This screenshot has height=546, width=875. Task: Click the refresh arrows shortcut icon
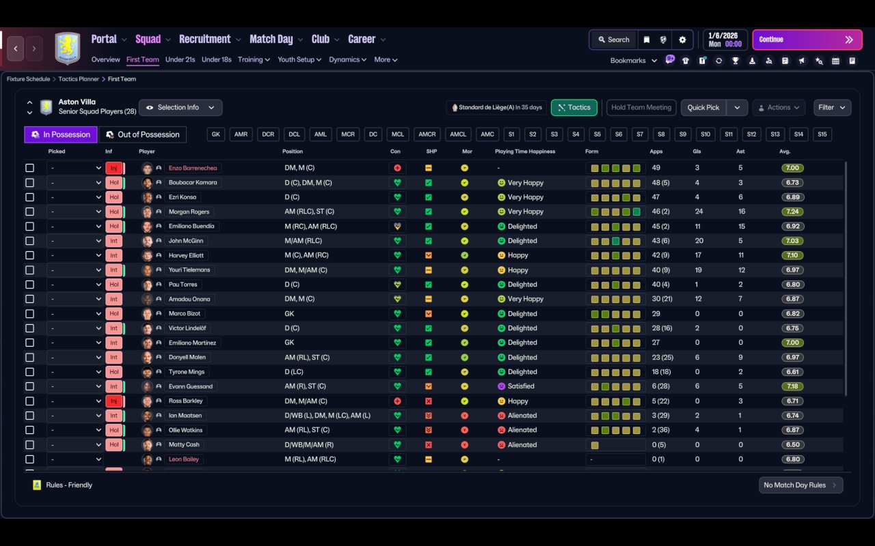pyautogui.click(x=718, y=61)
